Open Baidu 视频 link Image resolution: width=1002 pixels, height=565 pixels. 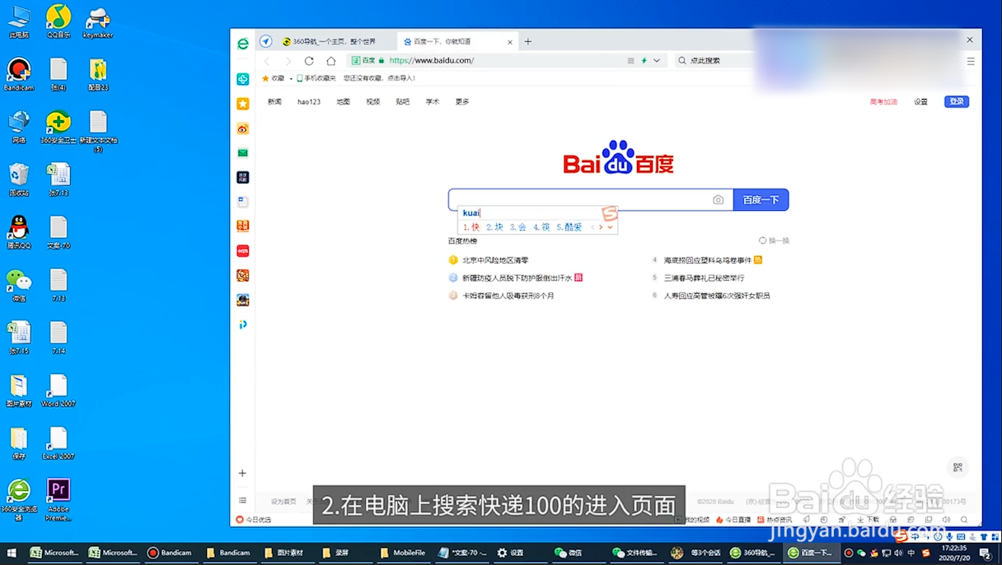click(x=373, y=102)
